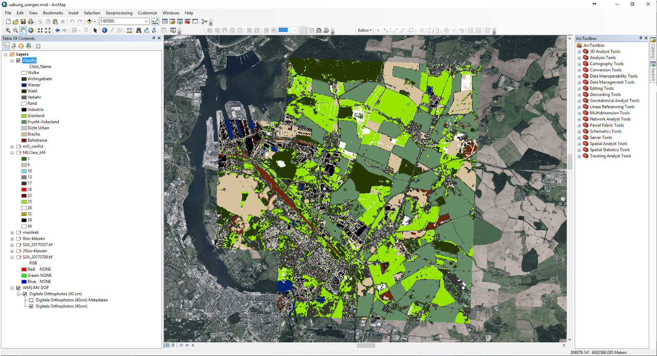Click the Fixed Zoom Out icon
This screenshot has height=356, width=657.
point(48,30)
